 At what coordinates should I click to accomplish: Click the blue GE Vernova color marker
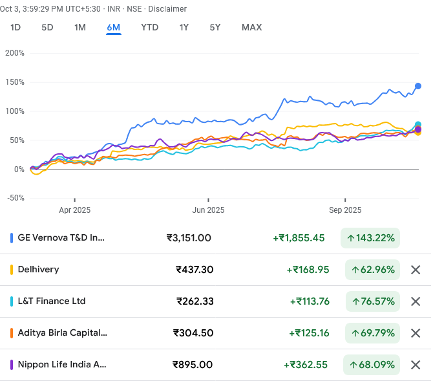click(12, 238)
